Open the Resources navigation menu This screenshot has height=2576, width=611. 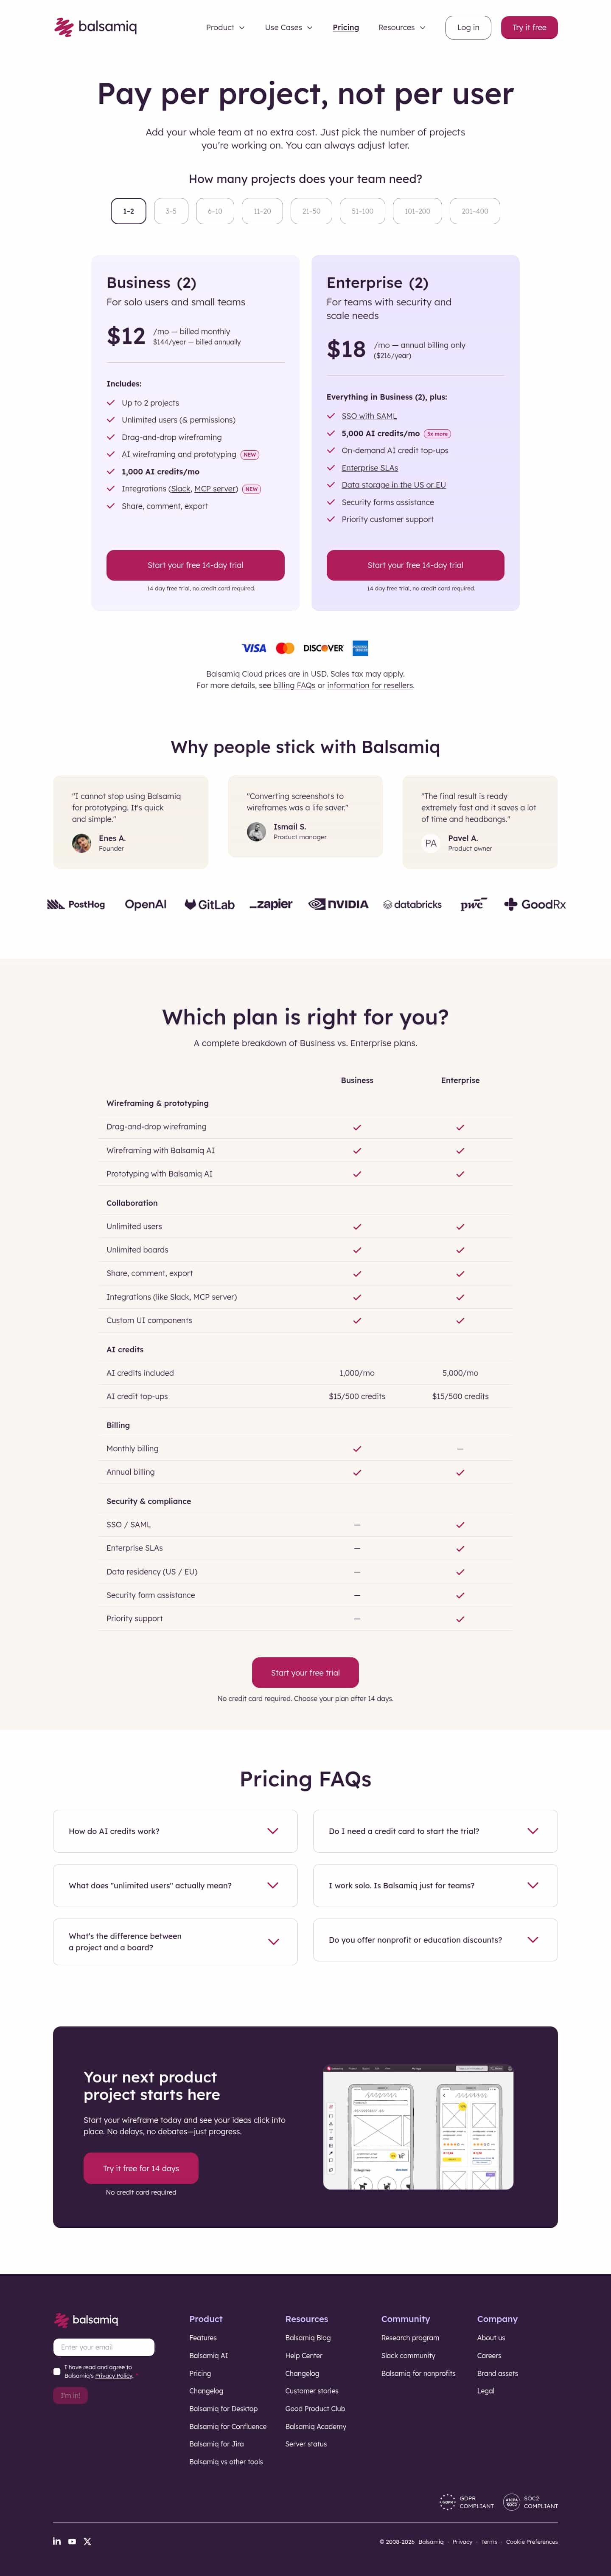click(x=401, y=28)
